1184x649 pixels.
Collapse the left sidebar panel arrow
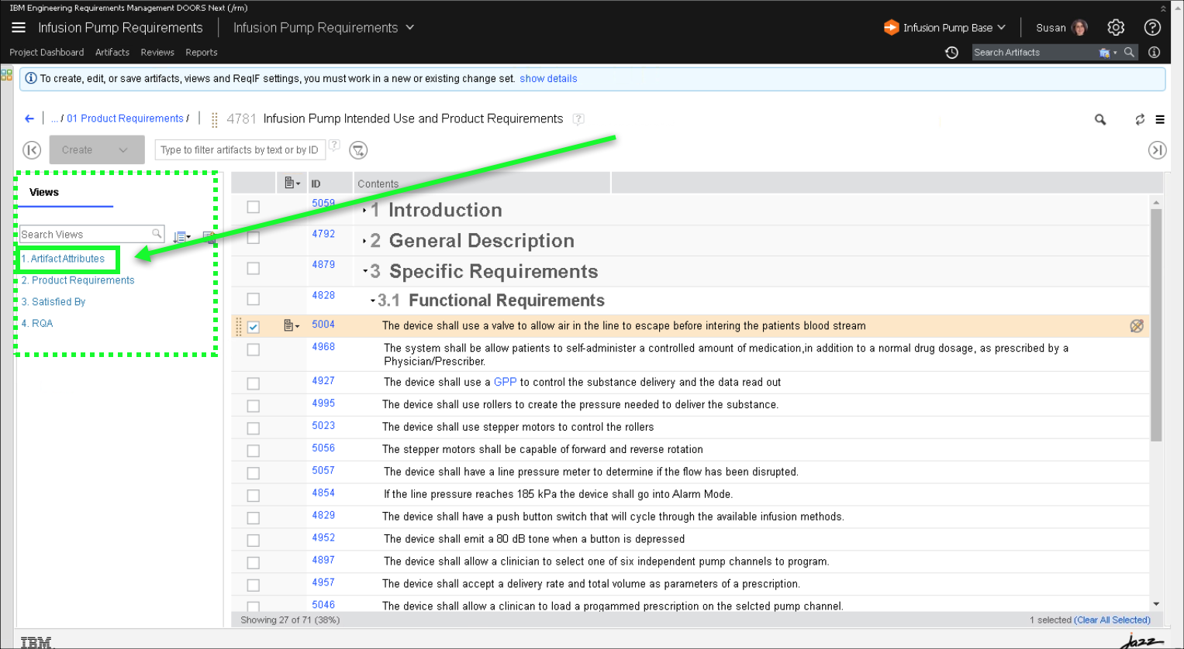[x=32, y=150]
